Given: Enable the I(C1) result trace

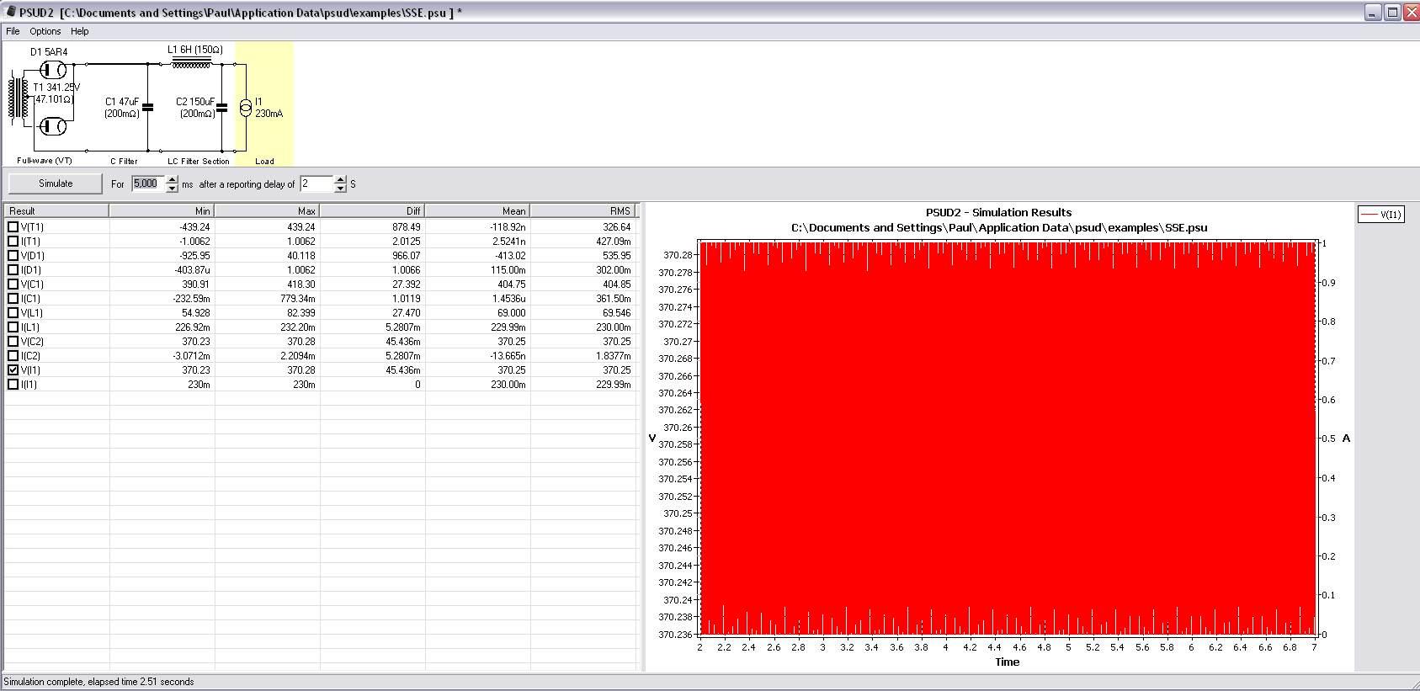Looking at the screenshot, I should click(x=13, y=299).
